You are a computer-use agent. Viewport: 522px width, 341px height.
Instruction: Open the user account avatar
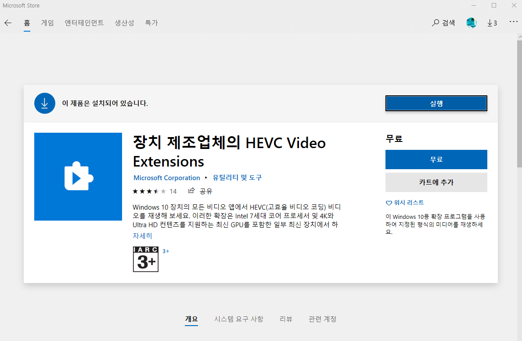click(x=472, y=23)
